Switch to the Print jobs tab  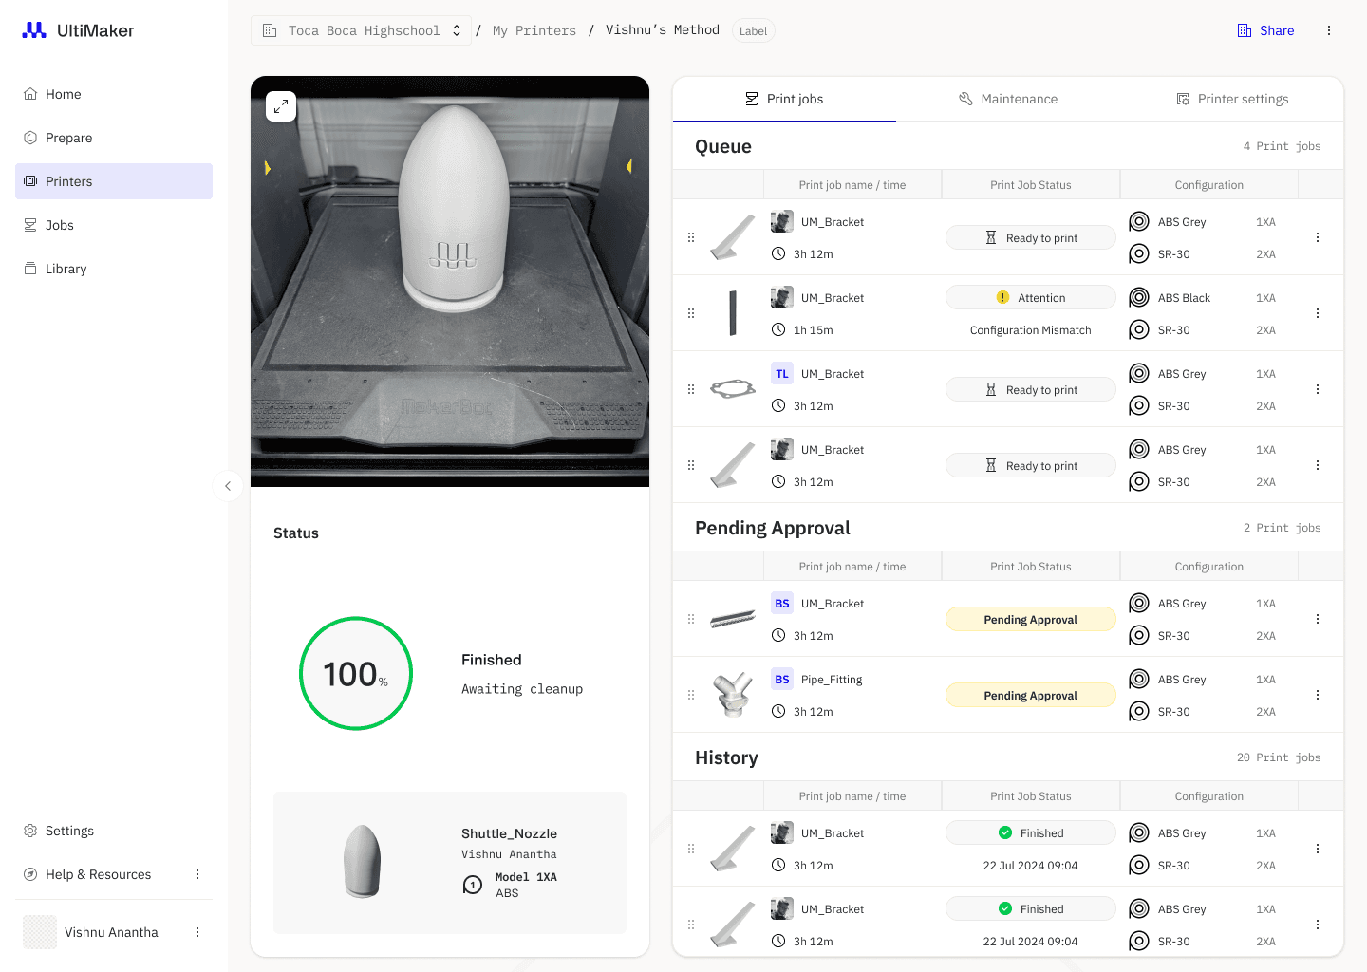click(784, 99)
